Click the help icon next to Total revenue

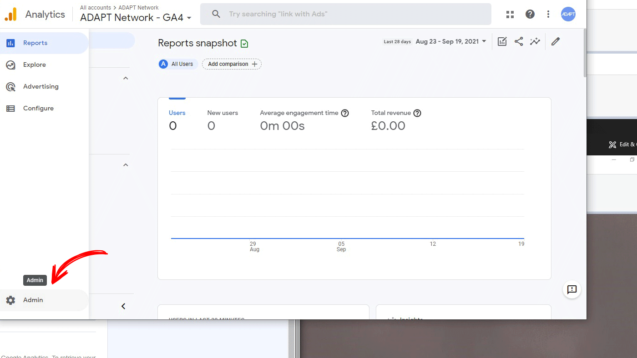click(417, 113)
